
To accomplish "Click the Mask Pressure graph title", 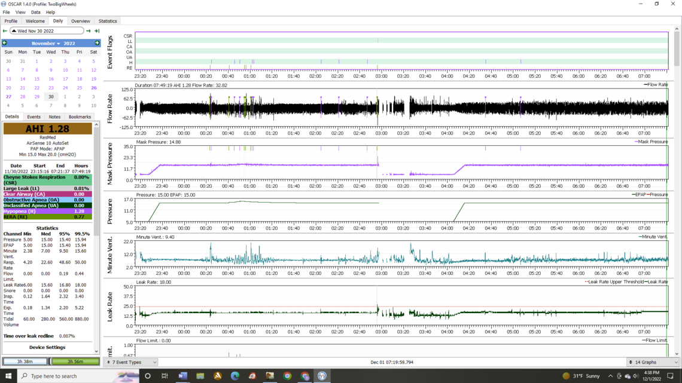I will coord(109,164).
